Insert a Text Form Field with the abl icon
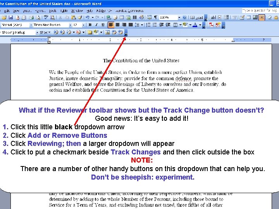This screenshot has height=209, width=279. (214, 17)
